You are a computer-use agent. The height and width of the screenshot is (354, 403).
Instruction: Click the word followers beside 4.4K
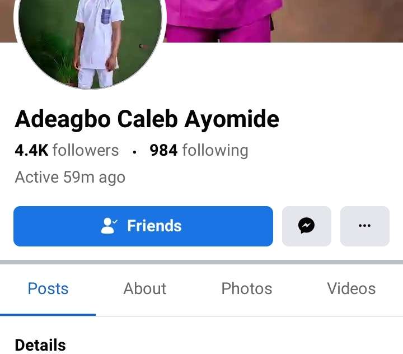click(86, 150)
